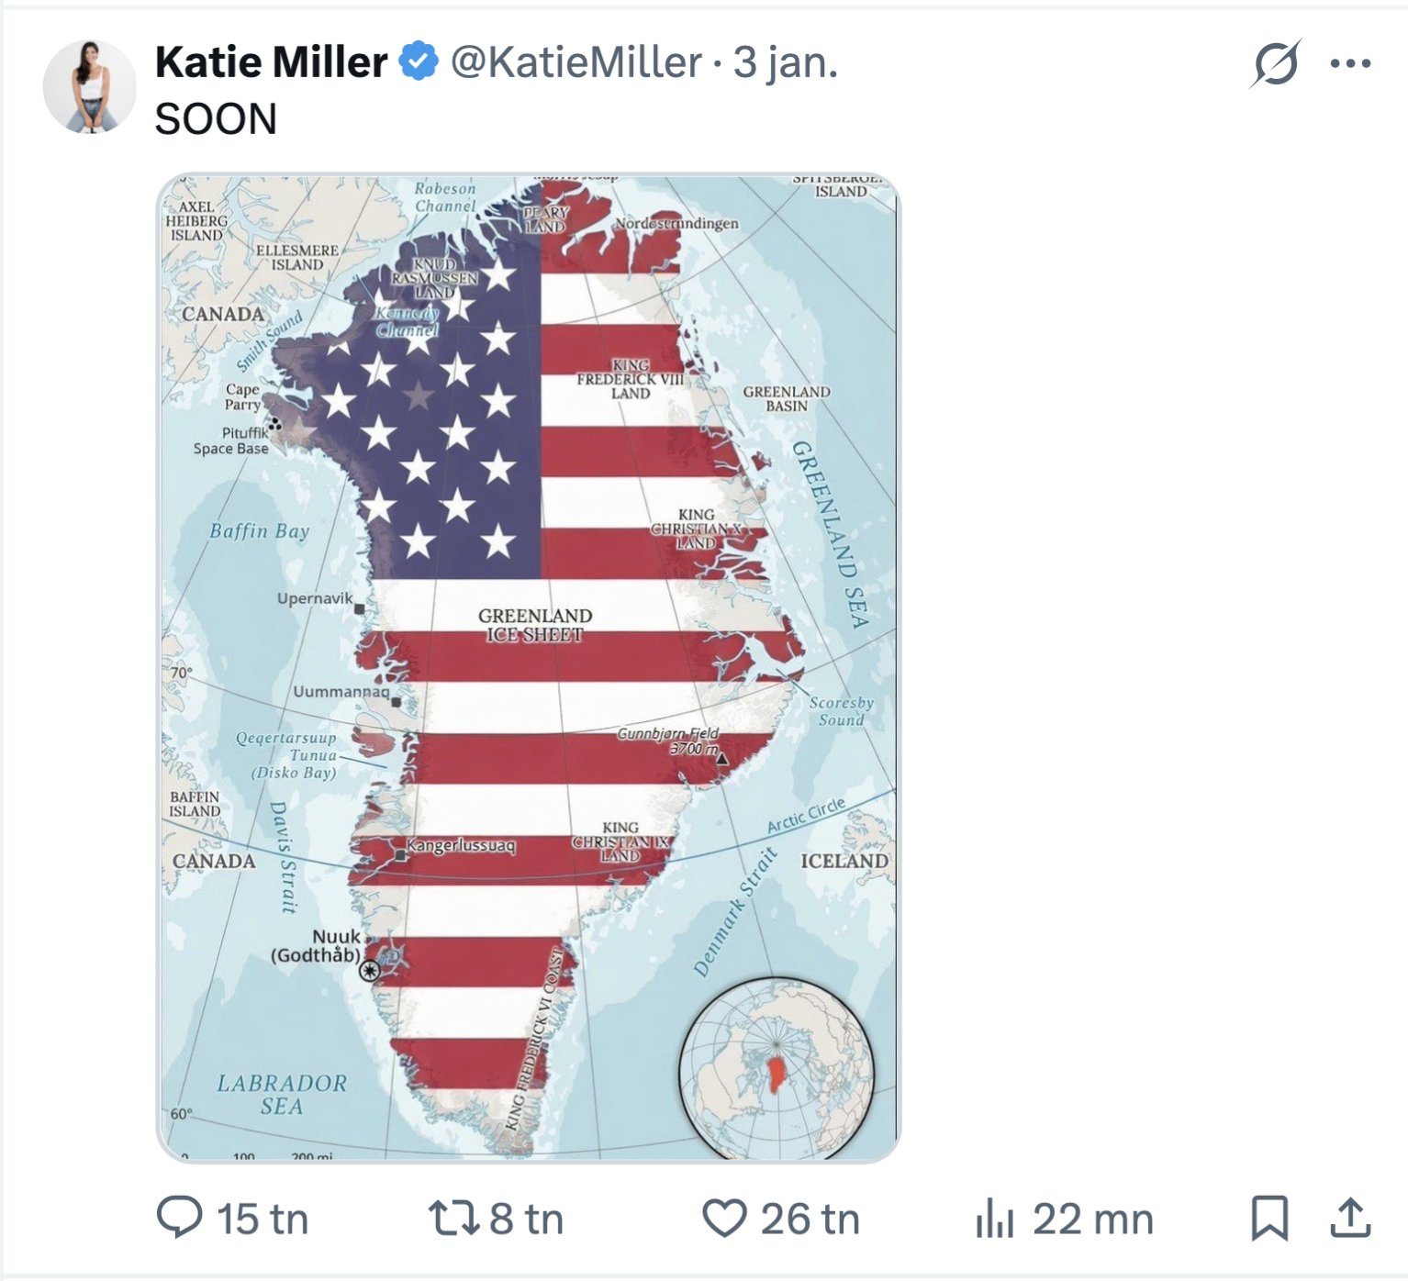Click the 26 tn like count
This screenshot has width=1408, height=1281.
pos(810,1220)
